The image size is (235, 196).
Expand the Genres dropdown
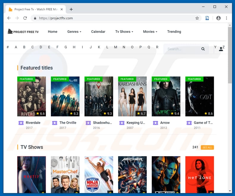74,32
